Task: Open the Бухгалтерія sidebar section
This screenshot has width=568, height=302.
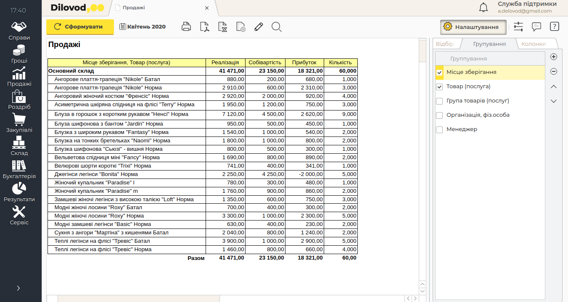Action: click(19, 170)
